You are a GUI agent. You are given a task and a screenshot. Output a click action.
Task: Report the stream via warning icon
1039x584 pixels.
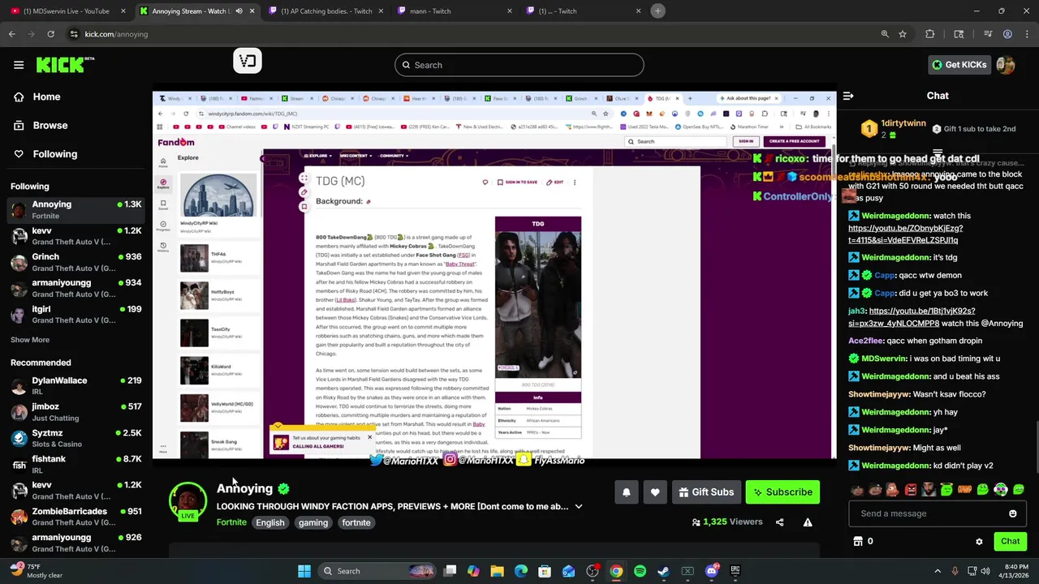tap(808, 522)
